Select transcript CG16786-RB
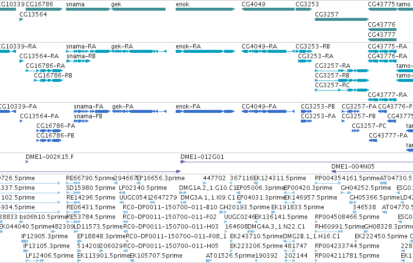The image size is (413, 263). pyautogui.click(x=49, y=80)
